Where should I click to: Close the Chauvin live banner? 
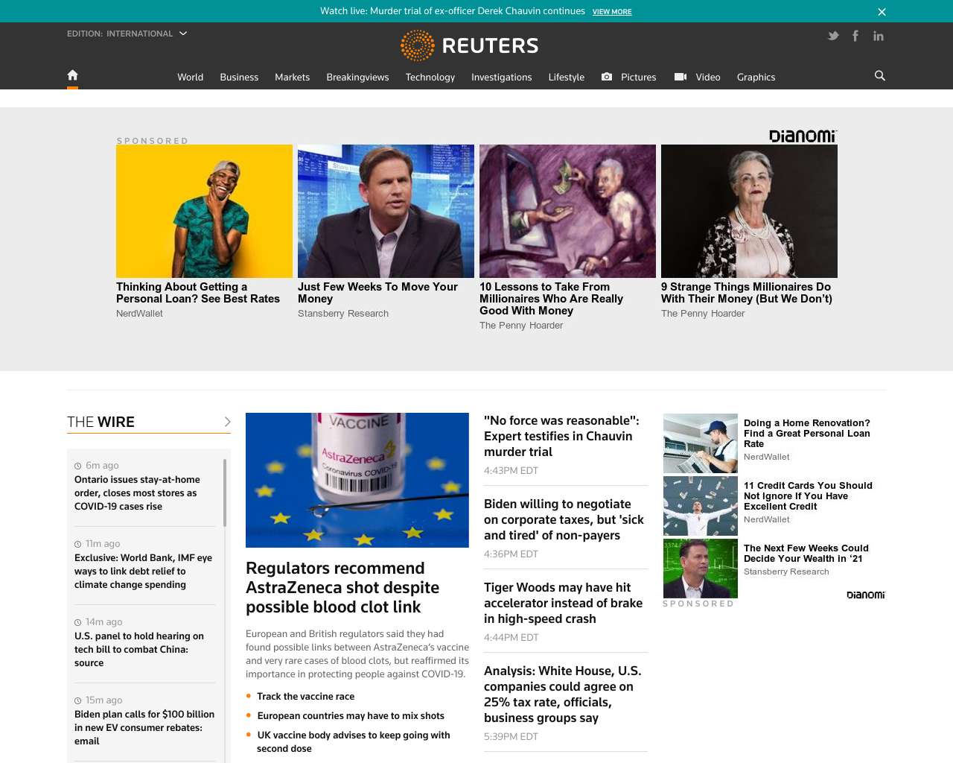[x=882, y=12]
